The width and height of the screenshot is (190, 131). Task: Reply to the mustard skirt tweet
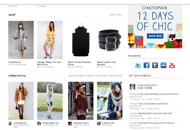[143, 128]
